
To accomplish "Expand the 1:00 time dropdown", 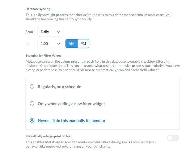I will point(50,44).
